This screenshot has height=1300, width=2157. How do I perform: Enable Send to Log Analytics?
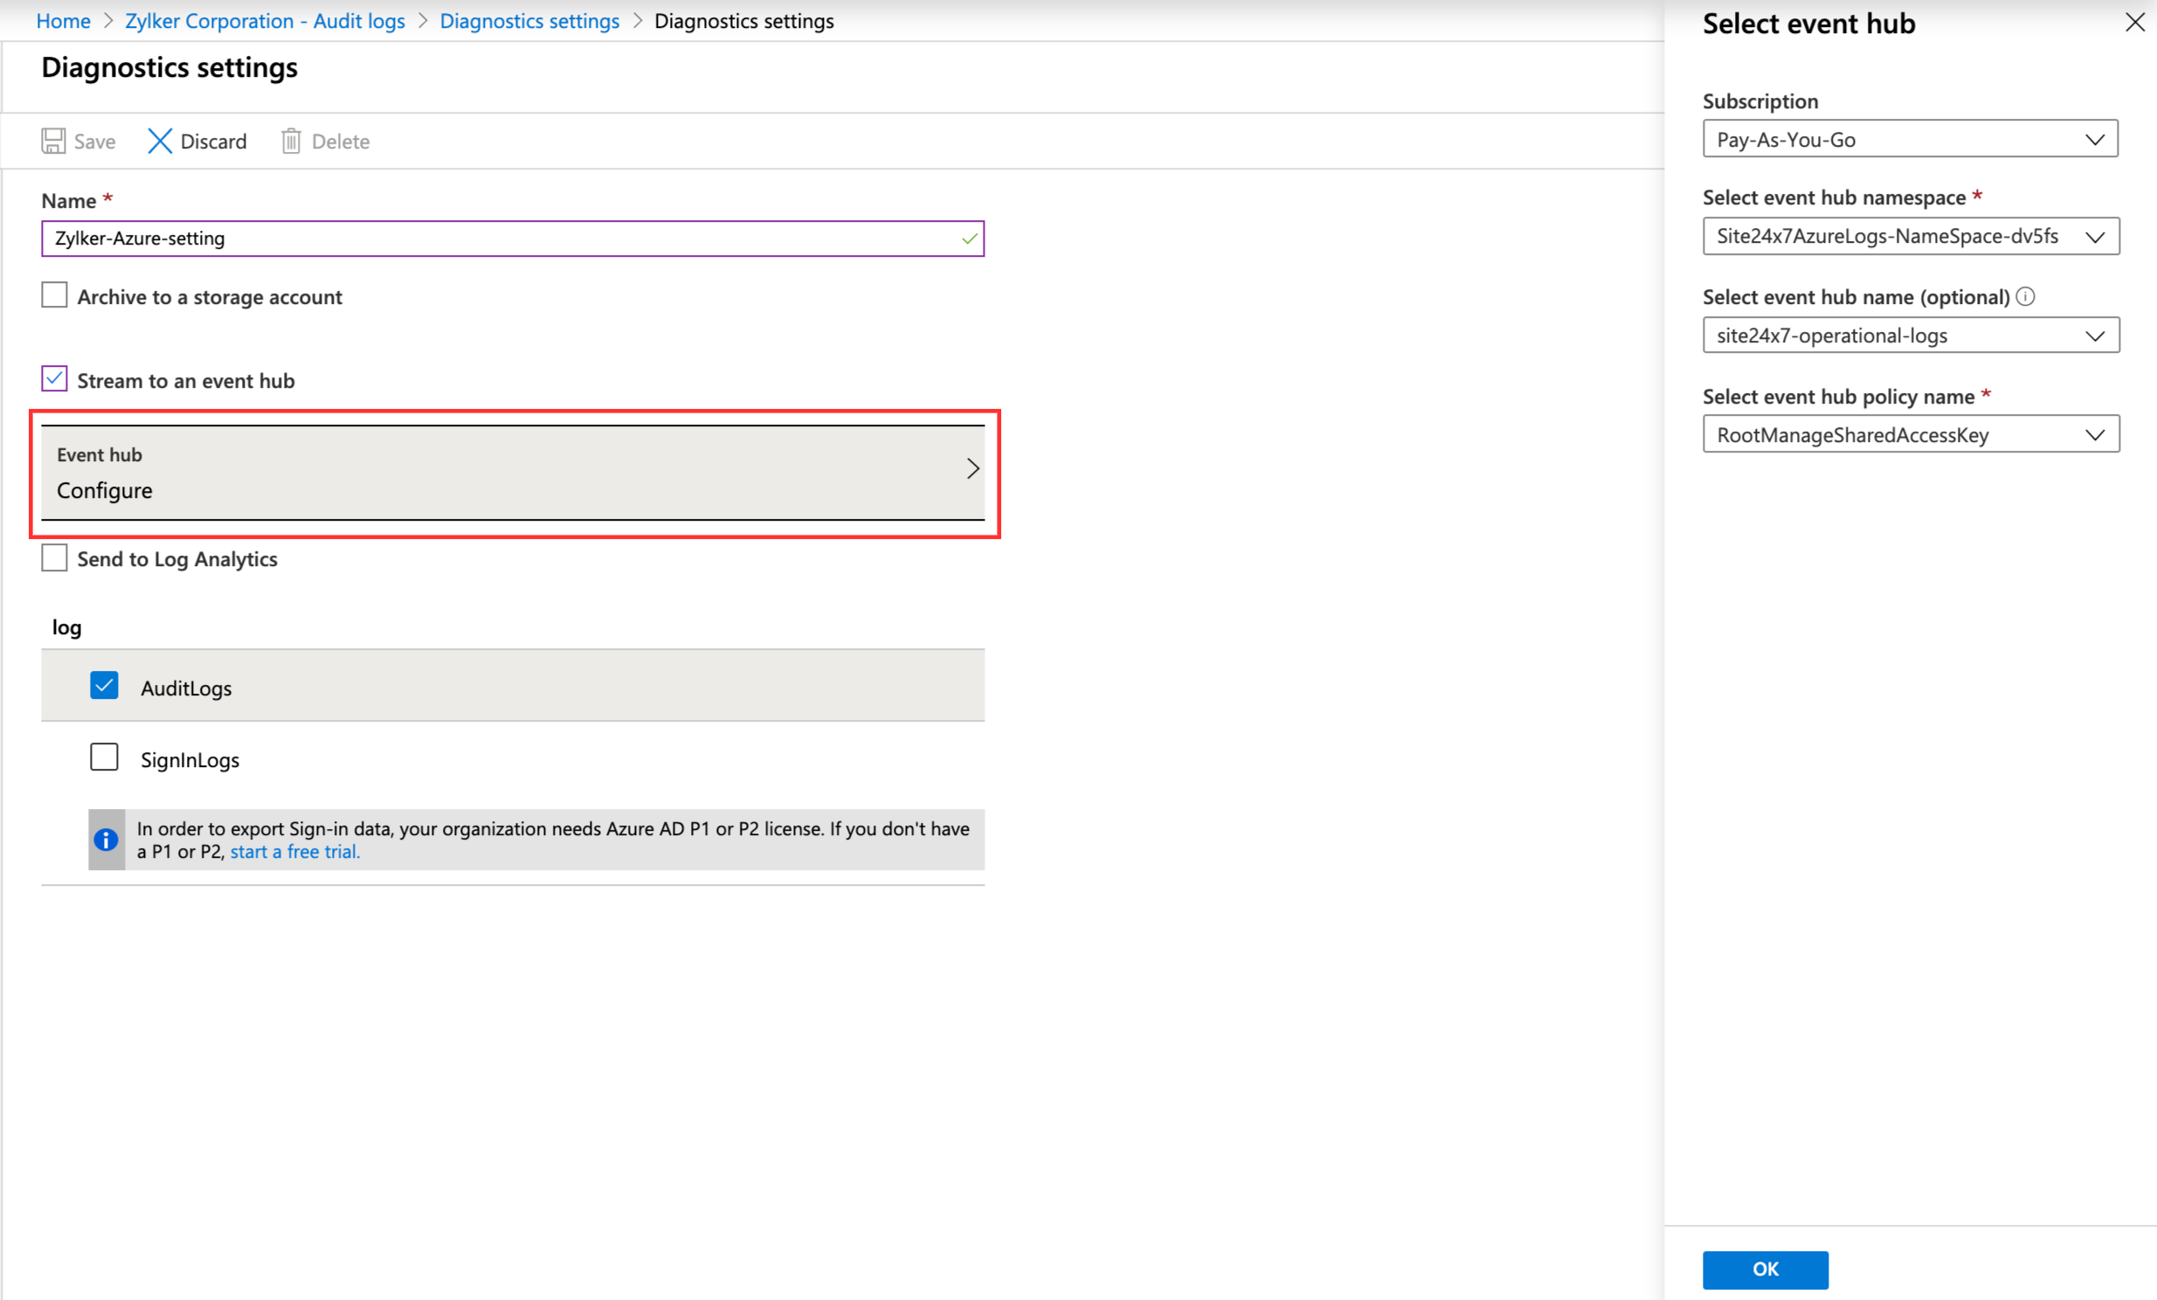(53, 557)
